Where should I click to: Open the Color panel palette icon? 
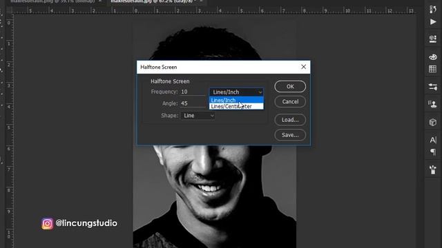point(433,56)
